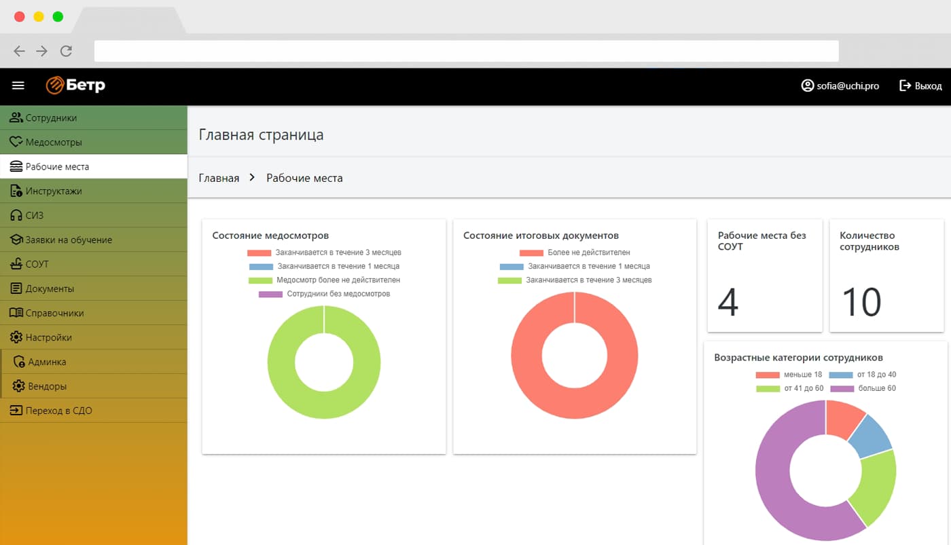Screen dimensions: 951x545
Task: Toggle legend меньше 18
Action: [x=789, y=375]
